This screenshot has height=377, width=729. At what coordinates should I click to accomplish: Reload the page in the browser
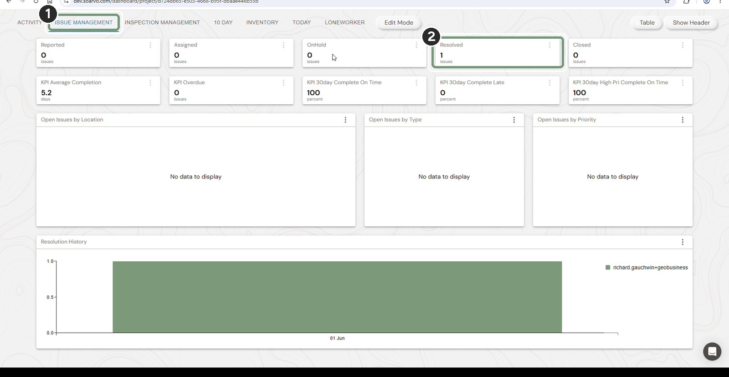(x=36, y=1)
